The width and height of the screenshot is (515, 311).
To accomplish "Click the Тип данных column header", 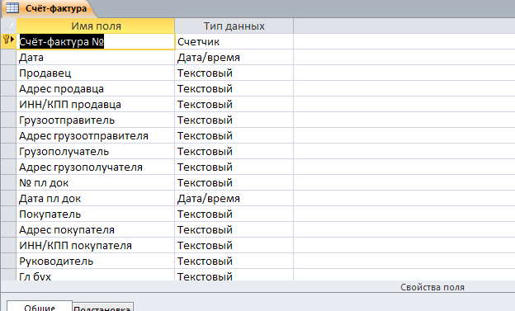I will (x=234, y=26).
